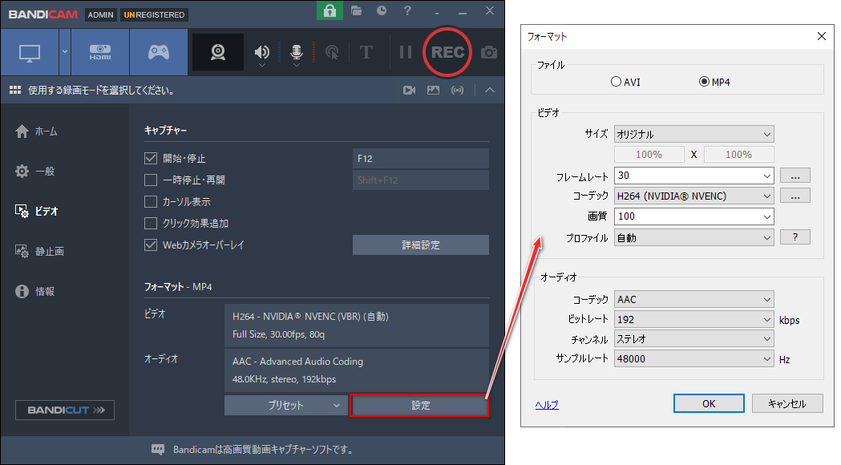Select the game recording mode gamepad icon
The width and height of the screenshot is (841, 465).
(159, 52)
